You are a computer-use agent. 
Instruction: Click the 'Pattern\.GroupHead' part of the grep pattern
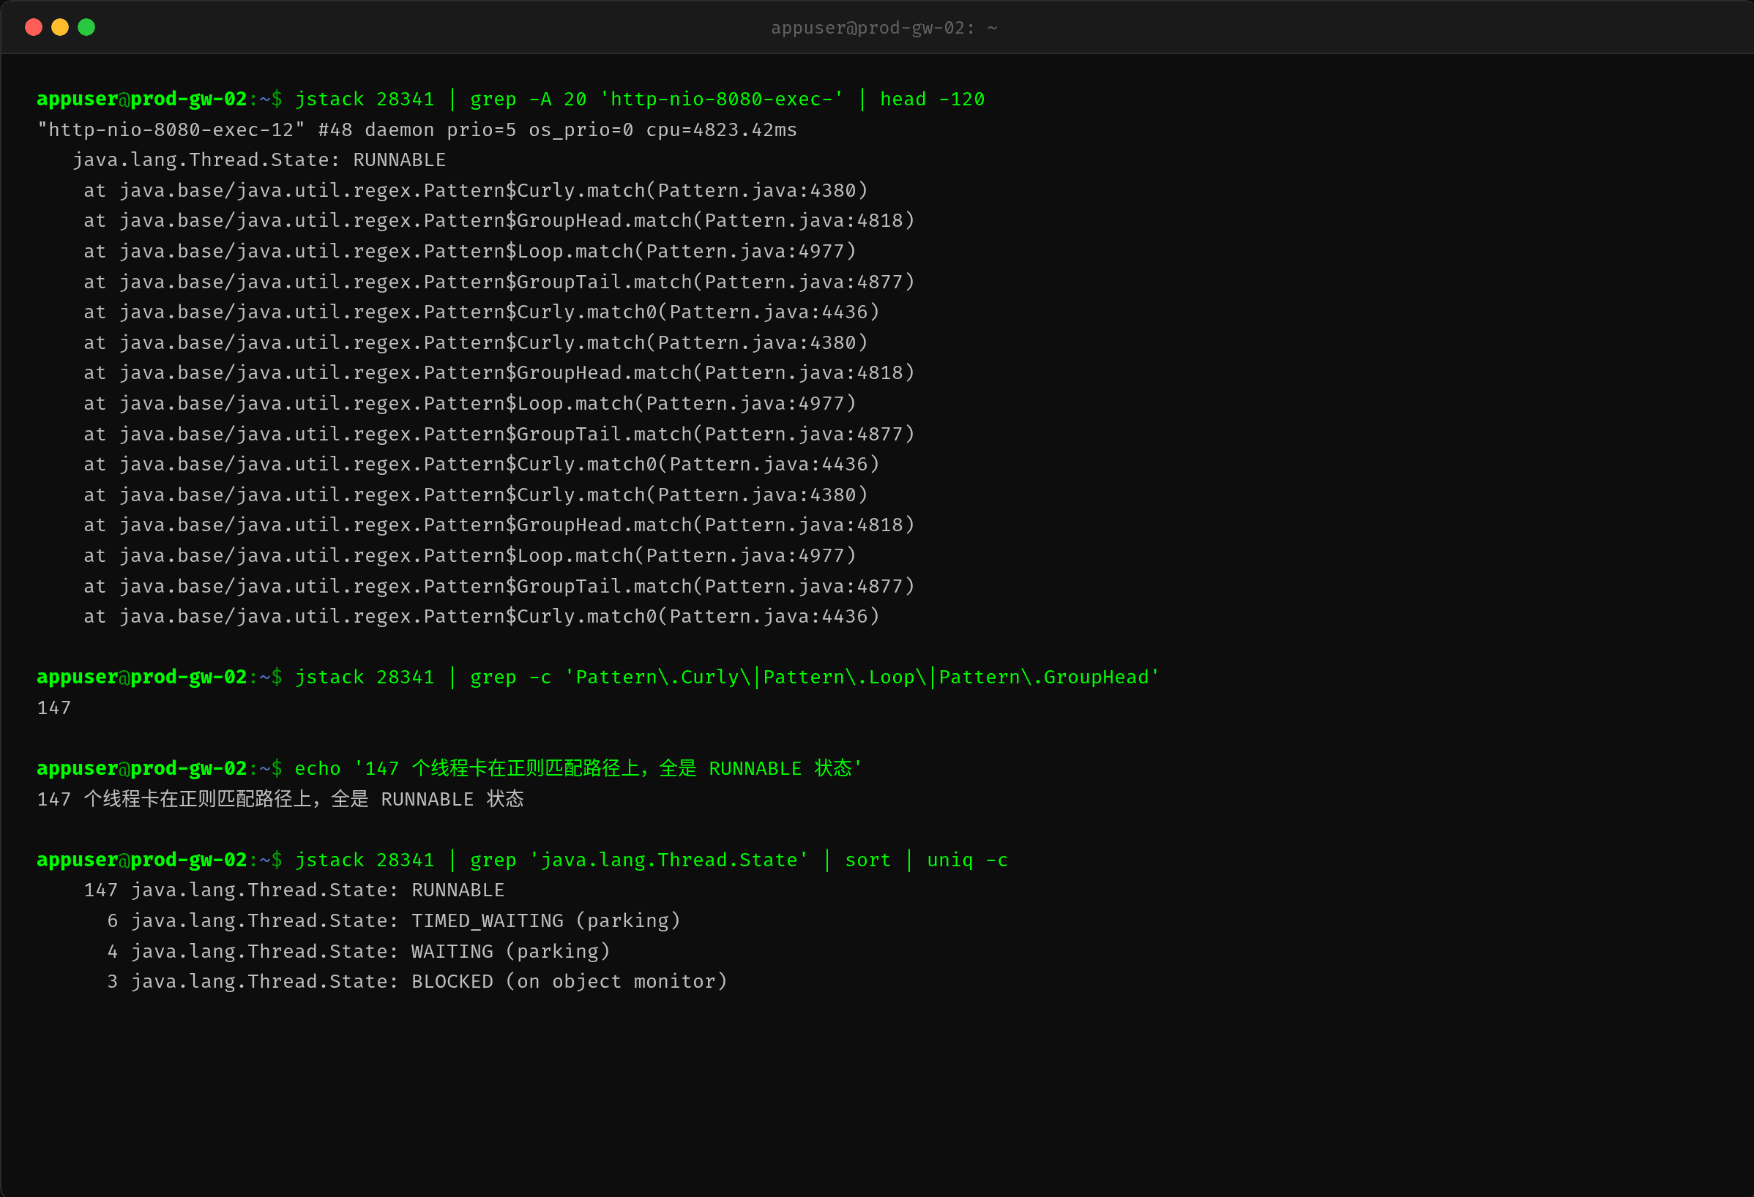(x=1044, y=678)
